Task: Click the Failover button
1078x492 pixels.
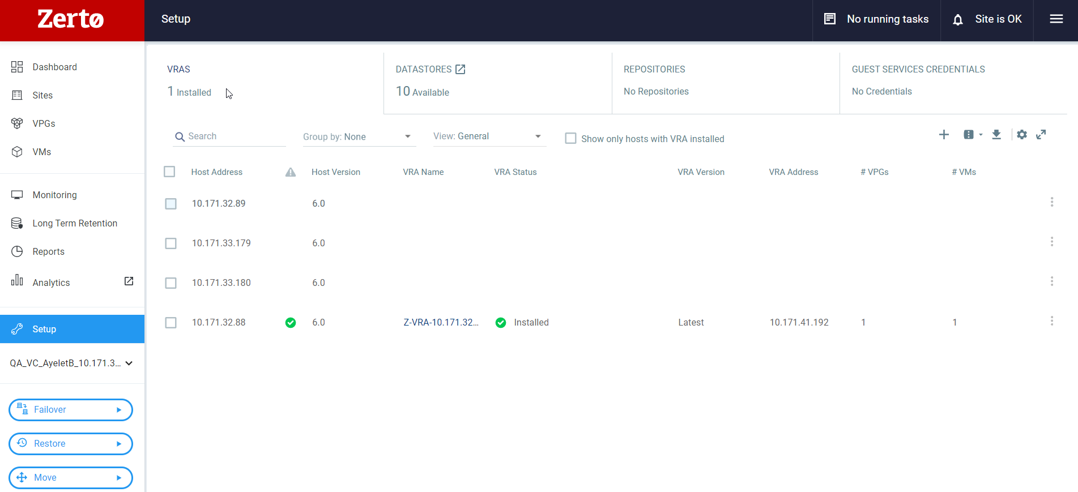Action: point(71,410)
